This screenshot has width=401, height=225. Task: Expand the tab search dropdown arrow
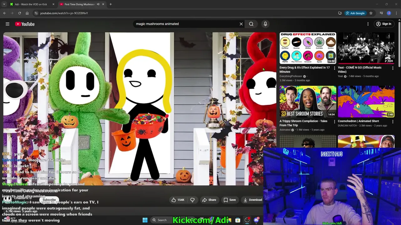(x=4, y=4)
